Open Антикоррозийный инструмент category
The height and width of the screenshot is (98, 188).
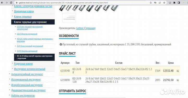tap(27, 74)
